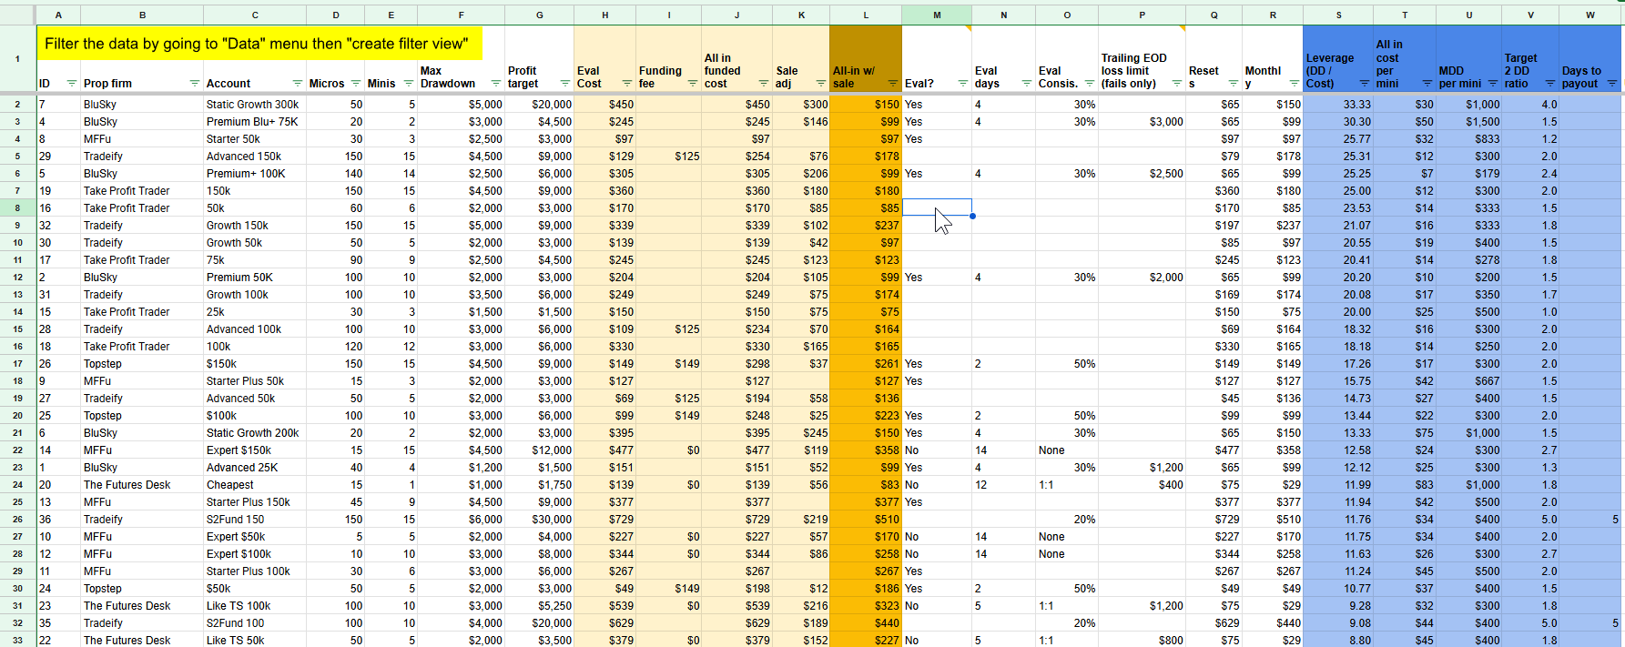The image size is (1625, 647).
Task: Open the Sale adj filter icon
Action: tap(820, 83)
